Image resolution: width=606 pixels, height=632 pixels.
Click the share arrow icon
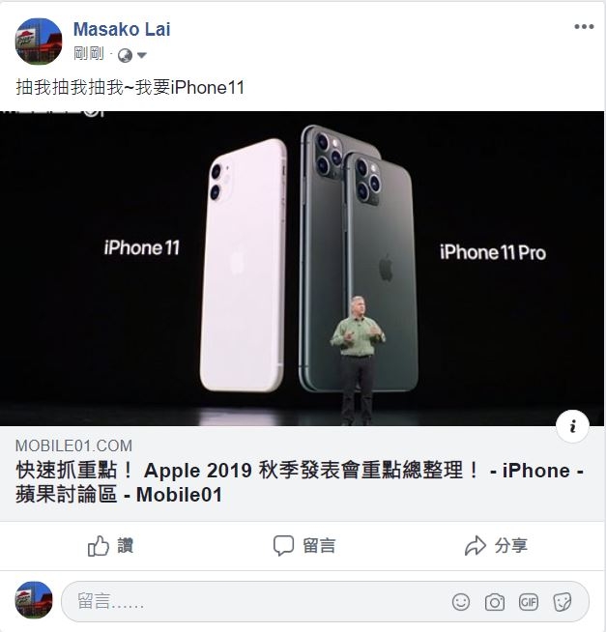(476, 546)
